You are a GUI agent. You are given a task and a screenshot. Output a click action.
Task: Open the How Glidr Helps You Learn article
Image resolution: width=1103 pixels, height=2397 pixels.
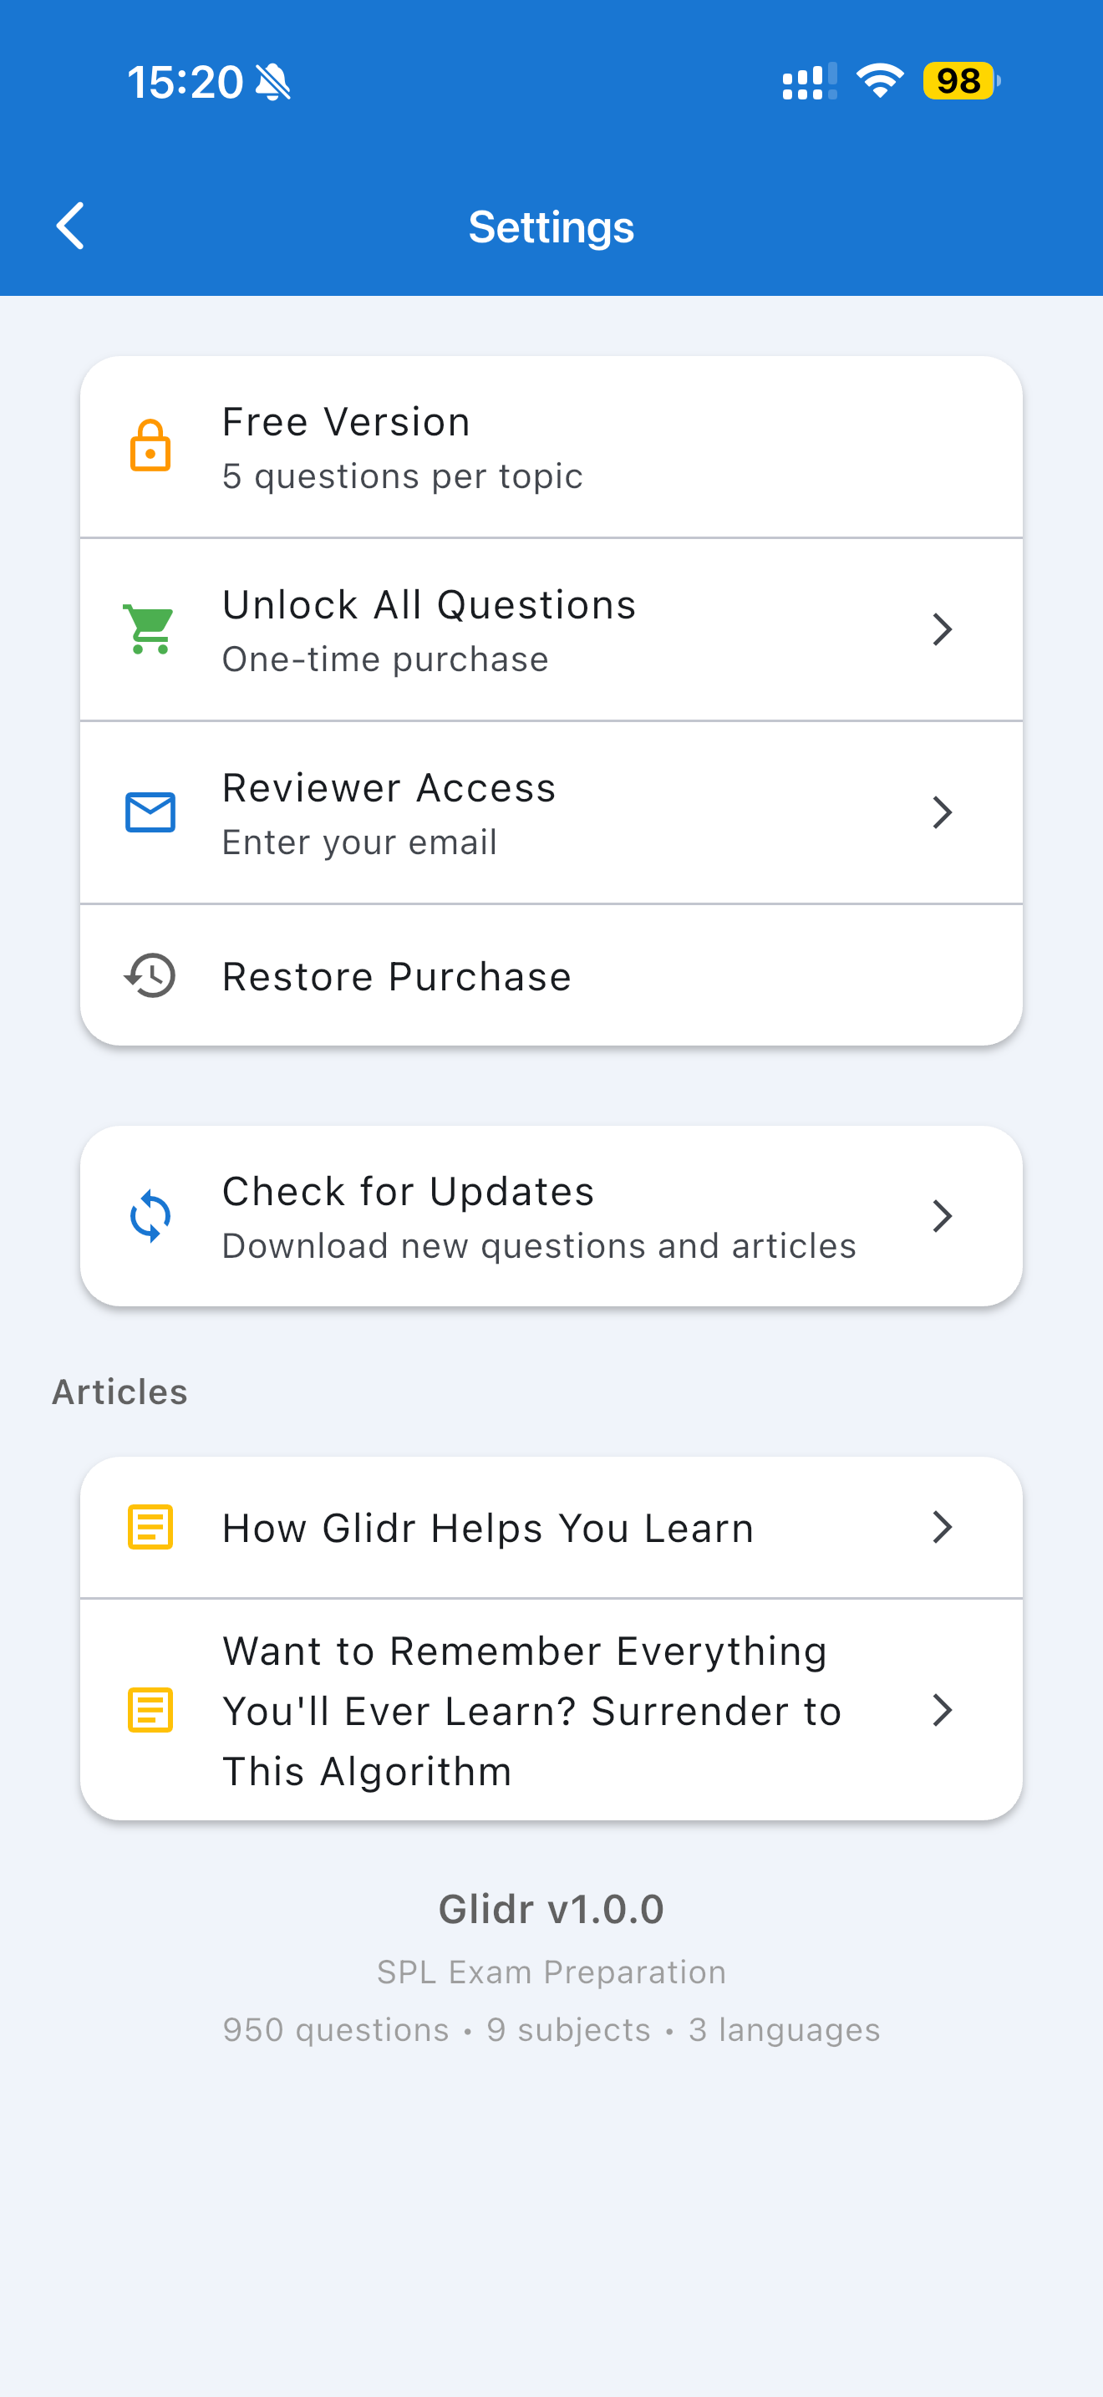tap(487, 1529)
